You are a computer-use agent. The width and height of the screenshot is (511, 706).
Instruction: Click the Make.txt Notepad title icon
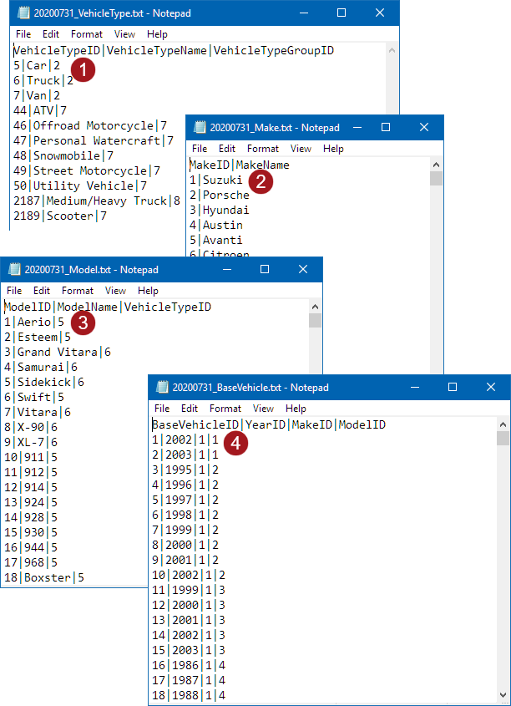200,128
